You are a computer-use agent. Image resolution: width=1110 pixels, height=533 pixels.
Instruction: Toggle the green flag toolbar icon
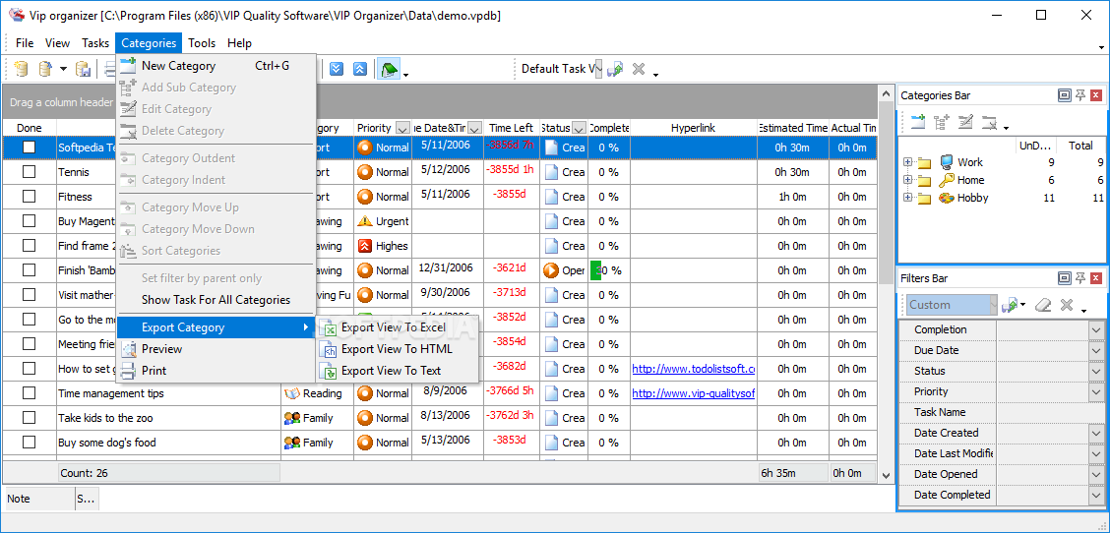[x=388, y=69]
